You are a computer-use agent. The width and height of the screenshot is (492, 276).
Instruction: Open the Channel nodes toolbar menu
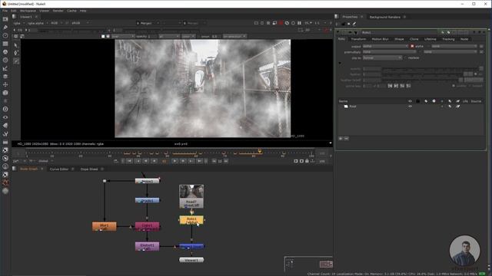[x=5, y=44]
